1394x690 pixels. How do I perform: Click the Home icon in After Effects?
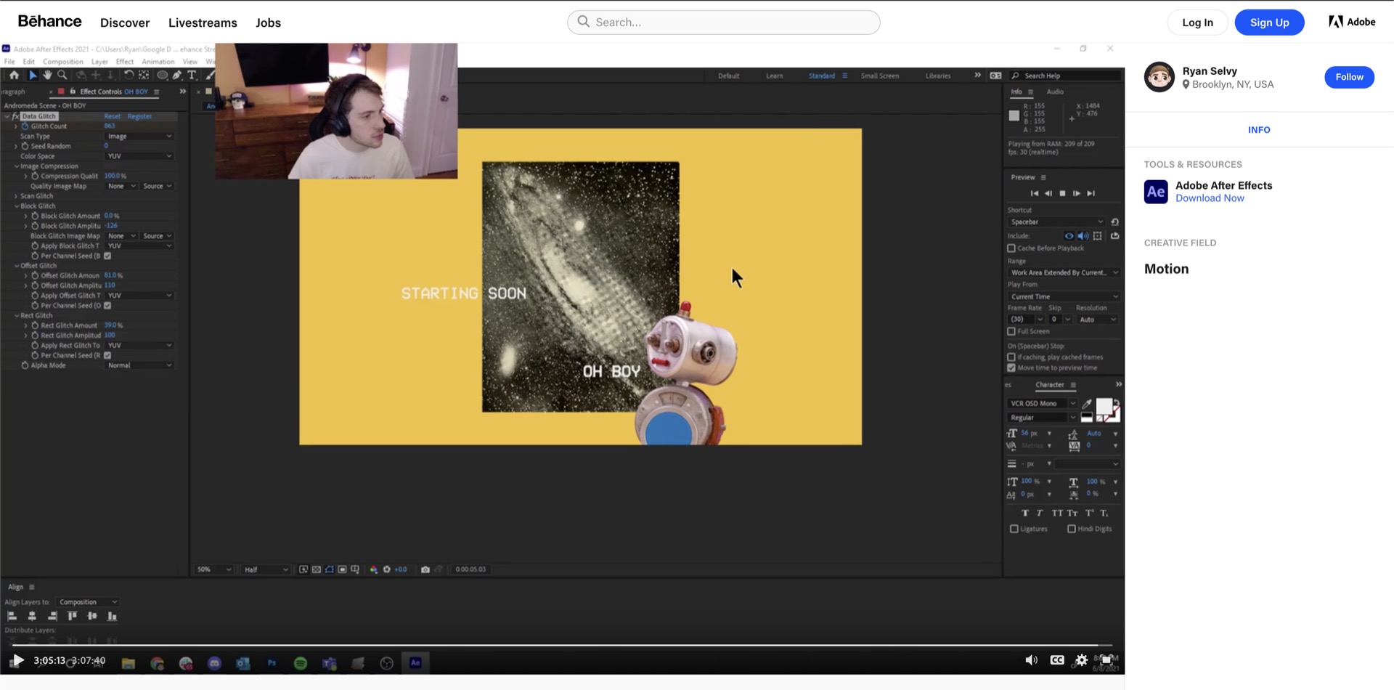click(x=14, y=76)
